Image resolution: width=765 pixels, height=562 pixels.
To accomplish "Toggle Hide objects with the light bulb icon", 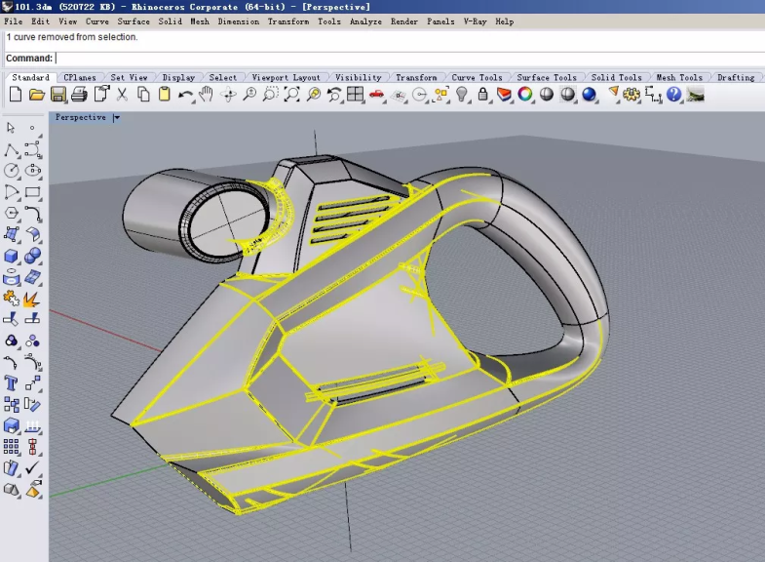I will (x=463, y=95).
